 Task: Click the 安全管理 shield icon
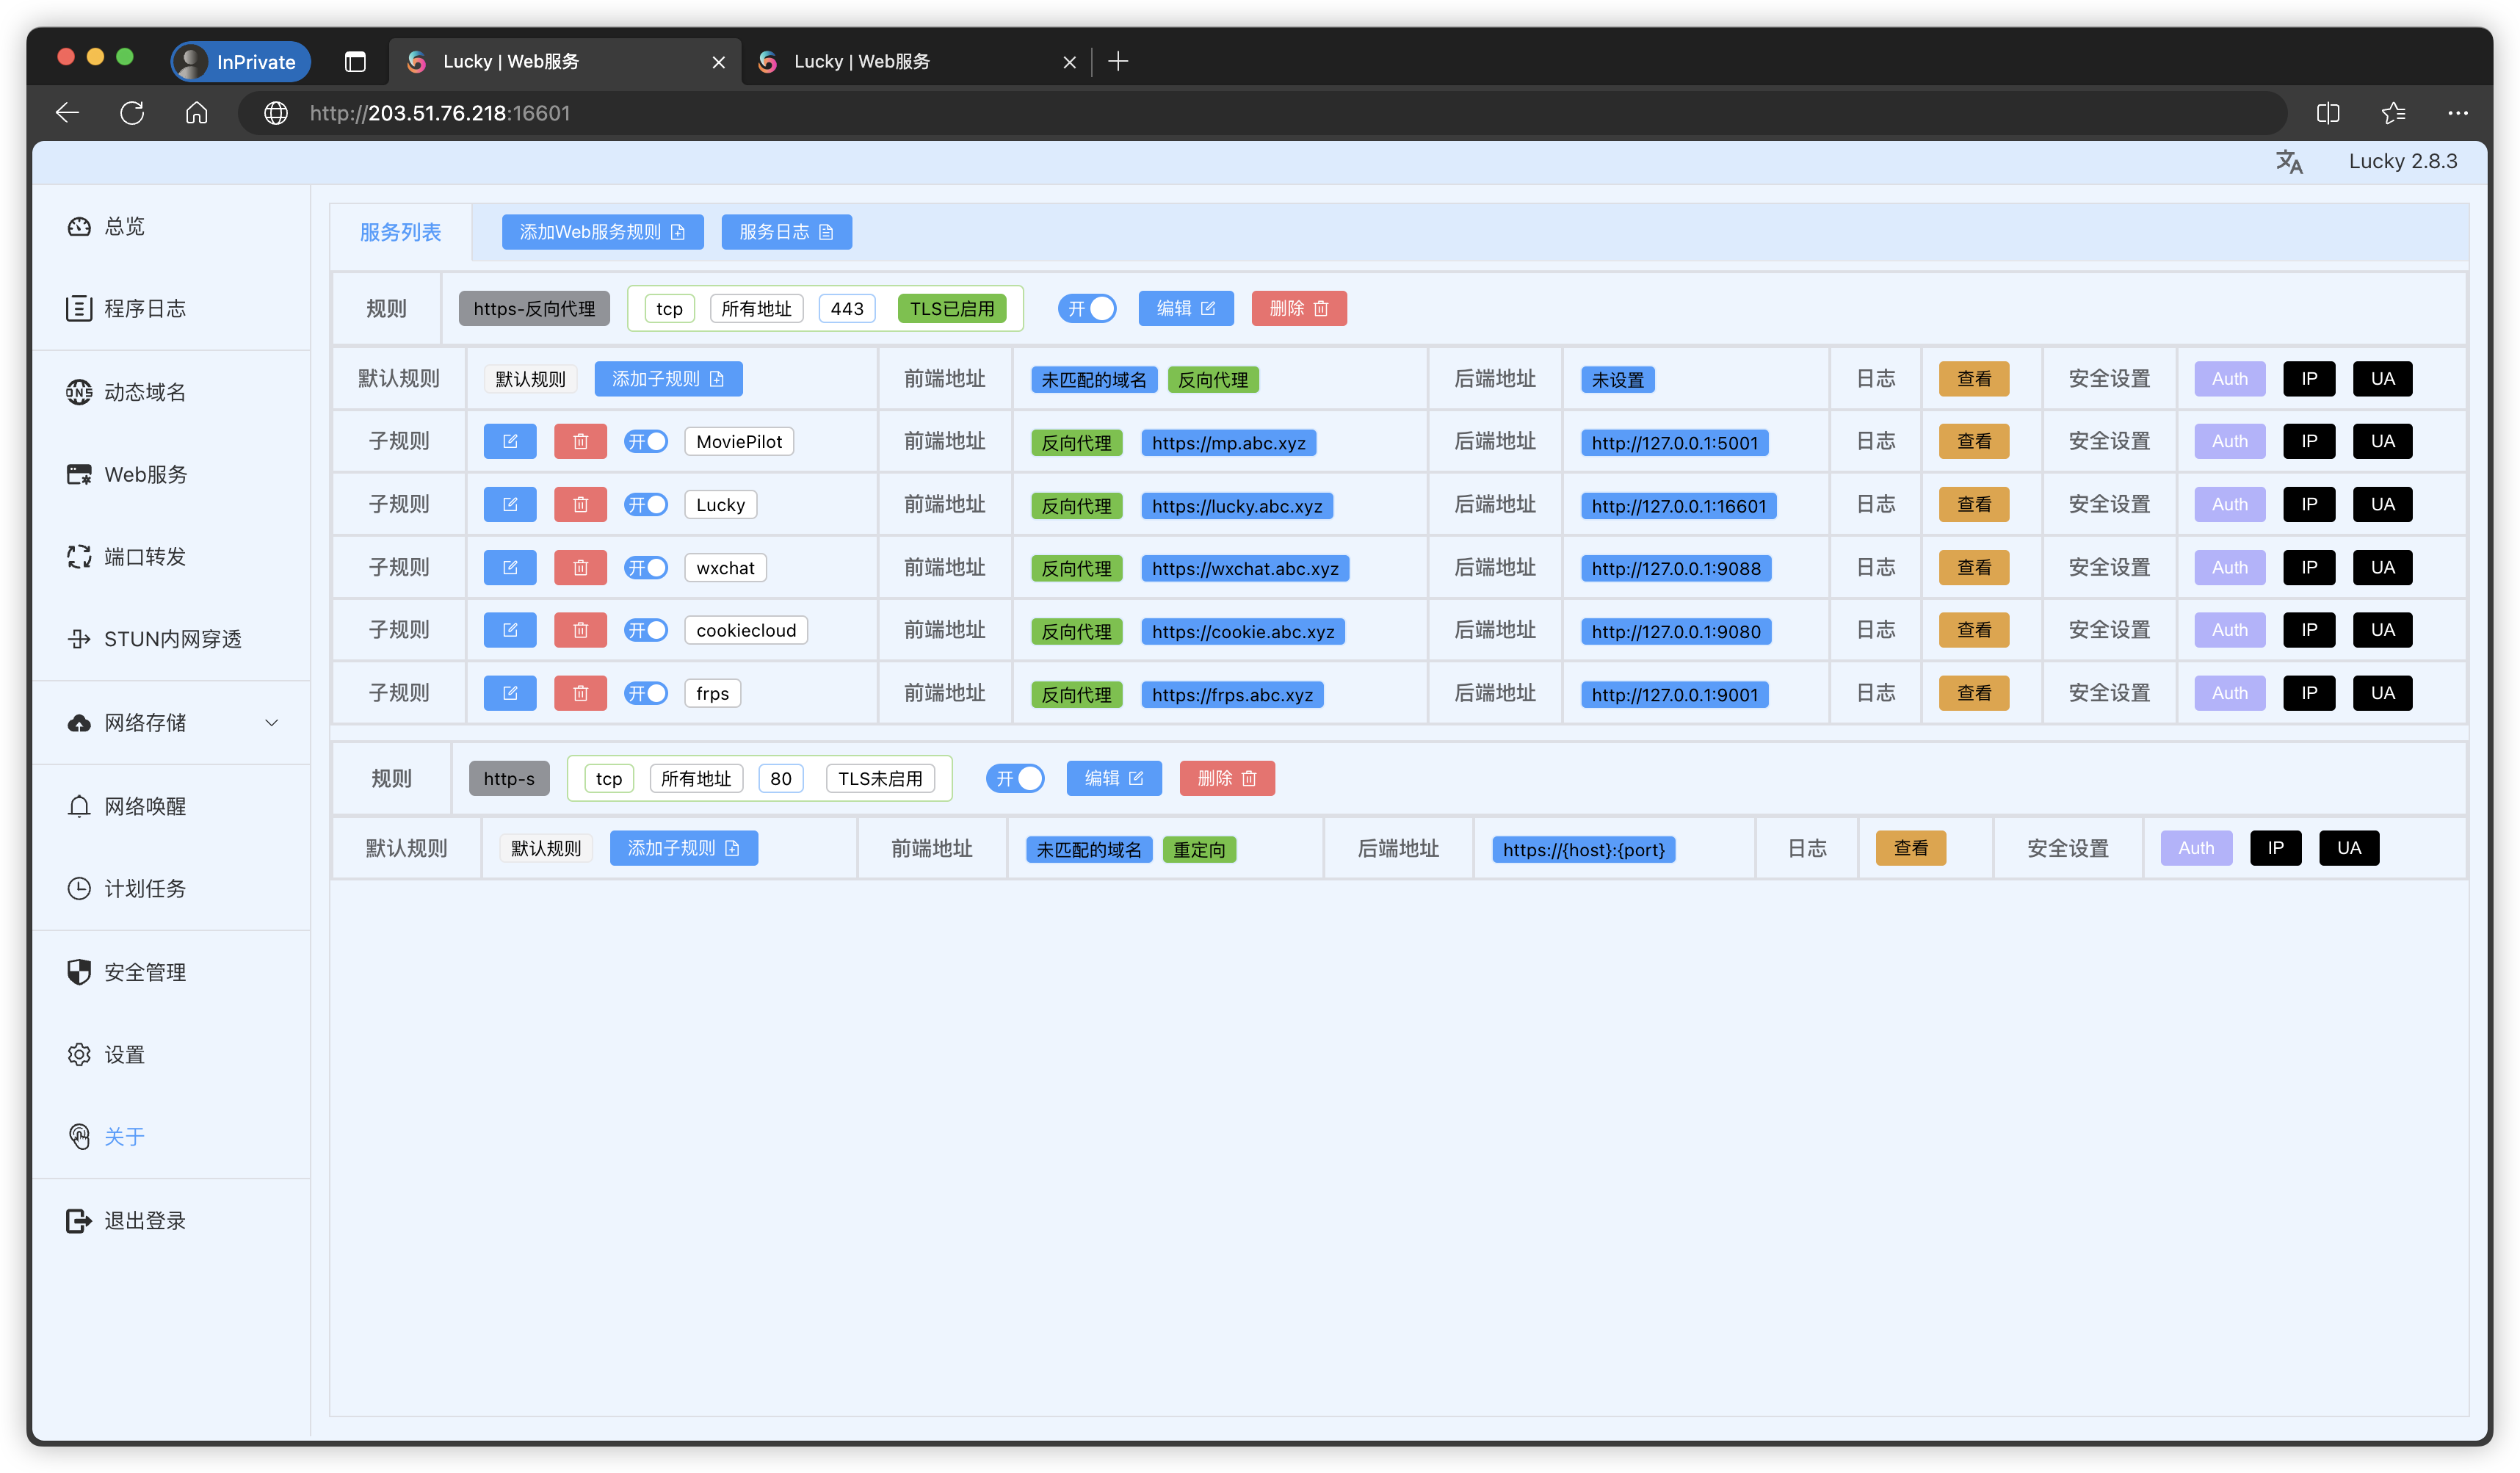pos(79,972)
